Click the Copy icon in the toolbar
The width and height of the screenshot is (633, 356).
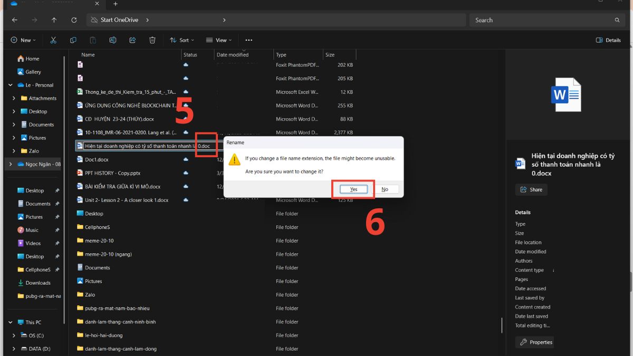point(73,40)
